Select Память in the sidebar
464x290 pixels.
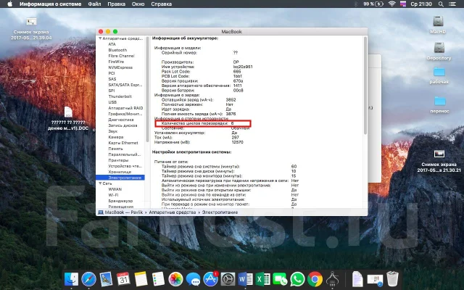point(115,149)
